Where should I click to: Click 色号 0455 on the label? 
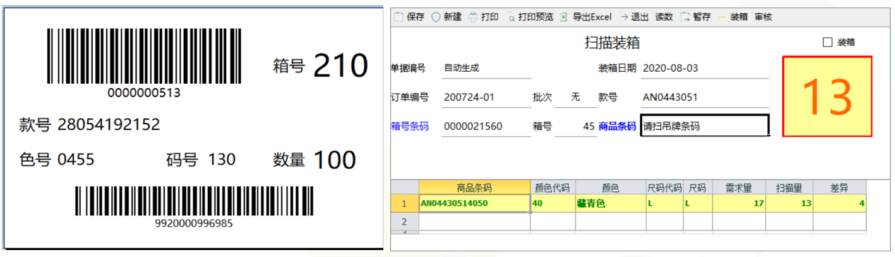[x=57, y=160]
